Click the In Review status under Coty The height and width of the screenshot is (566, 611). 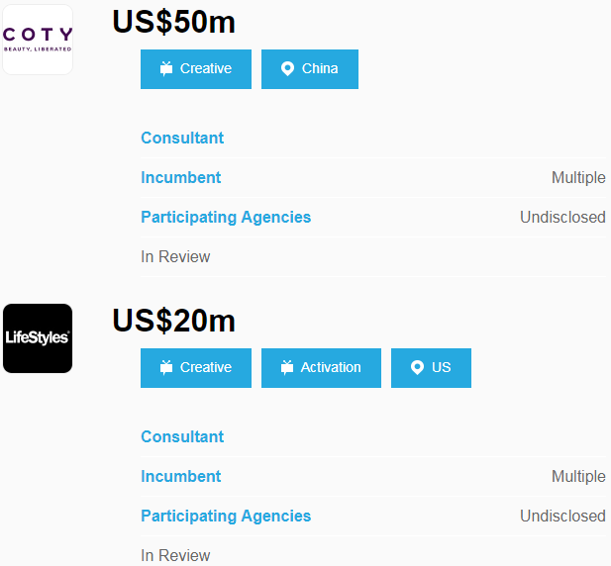[x=175, y=257]
